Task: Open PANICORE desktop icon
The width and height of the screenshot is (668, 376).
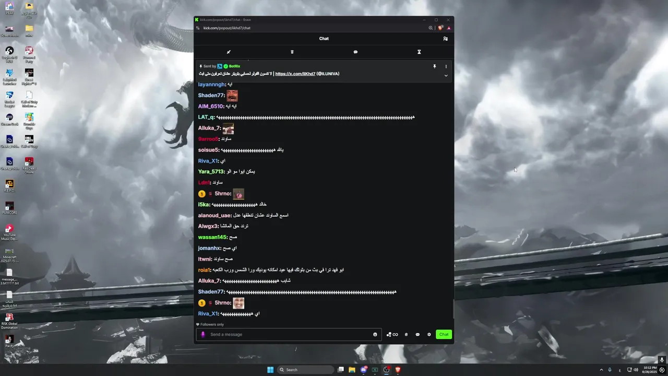Action: click(x=9, y=208)
